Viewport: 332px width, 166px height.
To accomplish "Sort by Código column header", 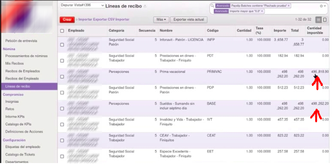I will pos(213,30).
